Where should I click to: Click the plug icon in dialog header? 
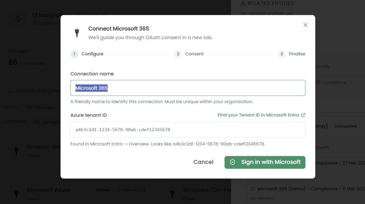pyautogui.click(x=77, y=32)
